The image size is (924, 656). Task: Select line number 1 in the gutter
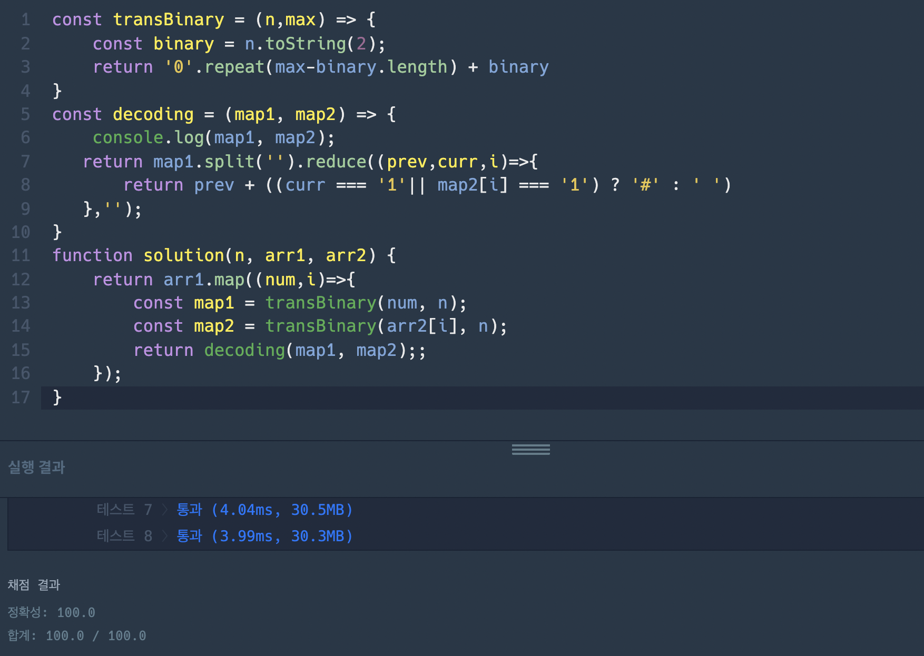tap(25, 20)
